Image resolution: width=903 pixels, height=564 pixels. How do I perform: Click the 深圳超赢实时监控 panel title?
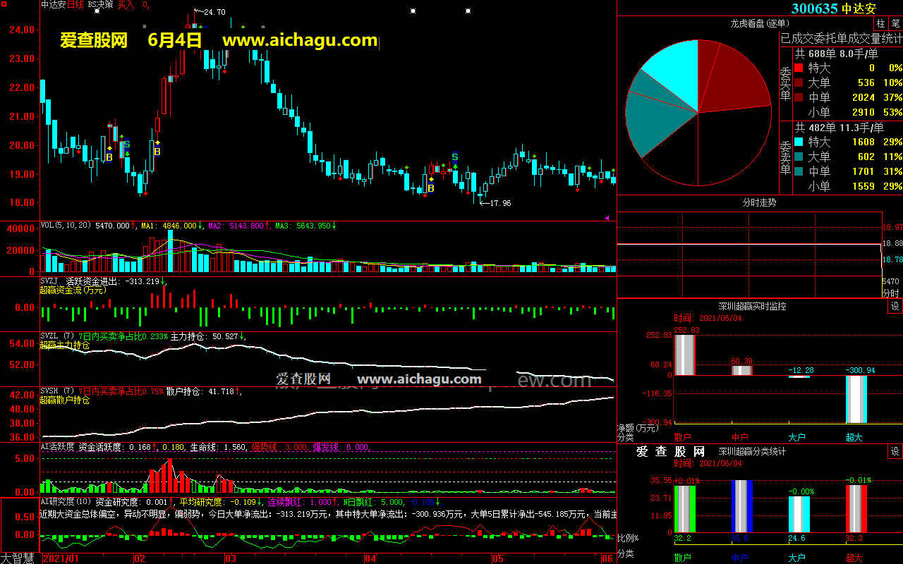(752, 306)
